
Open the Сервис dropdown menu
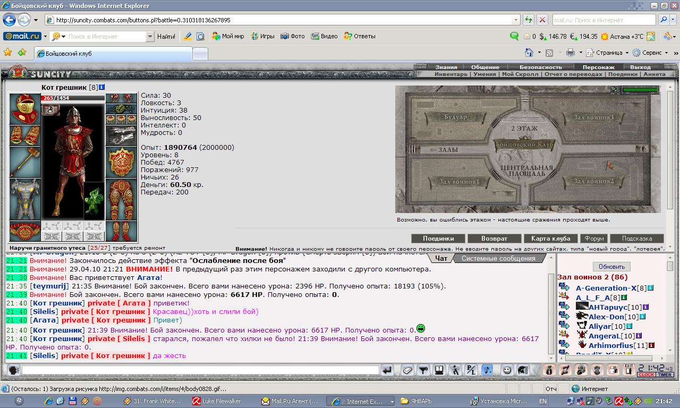pyautogui.click(x=649, y=53)
